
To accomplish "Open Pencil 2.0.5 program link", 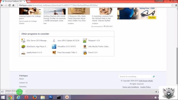I will point(93,52).
